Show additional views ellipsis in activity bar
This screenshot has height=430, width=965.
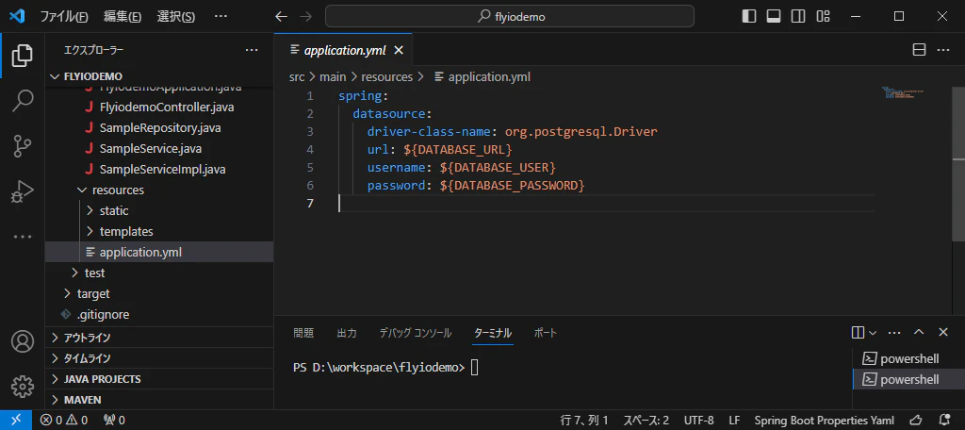(x=23, y=237)
